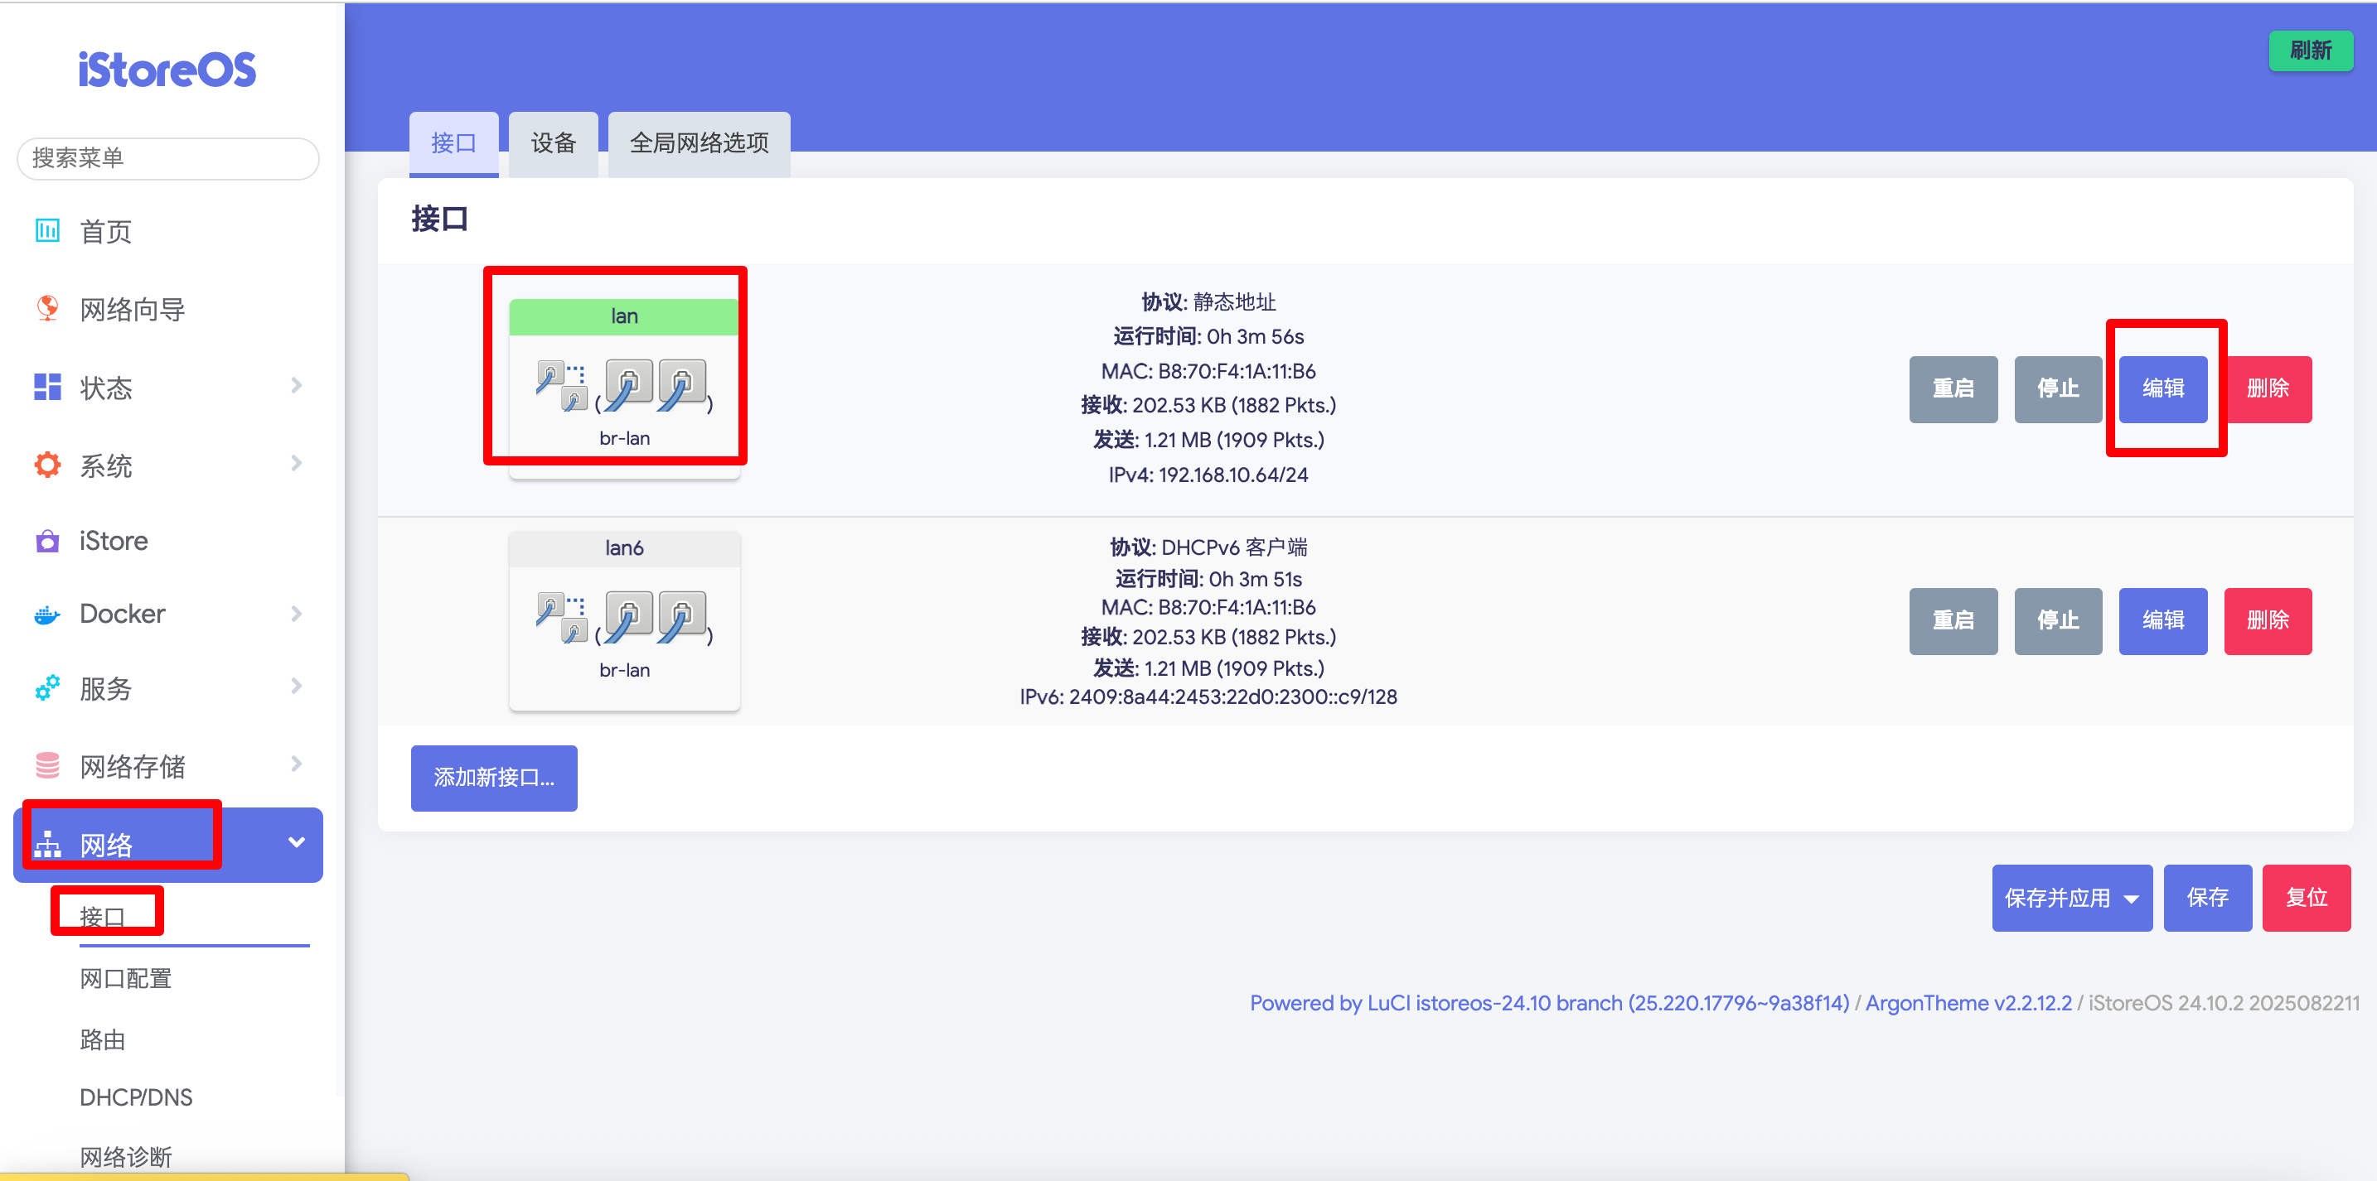This screenshot has width=2377, height=1181.
Task: Open the 保存并应用 dropdown arrow
Action: [2131, 899]
